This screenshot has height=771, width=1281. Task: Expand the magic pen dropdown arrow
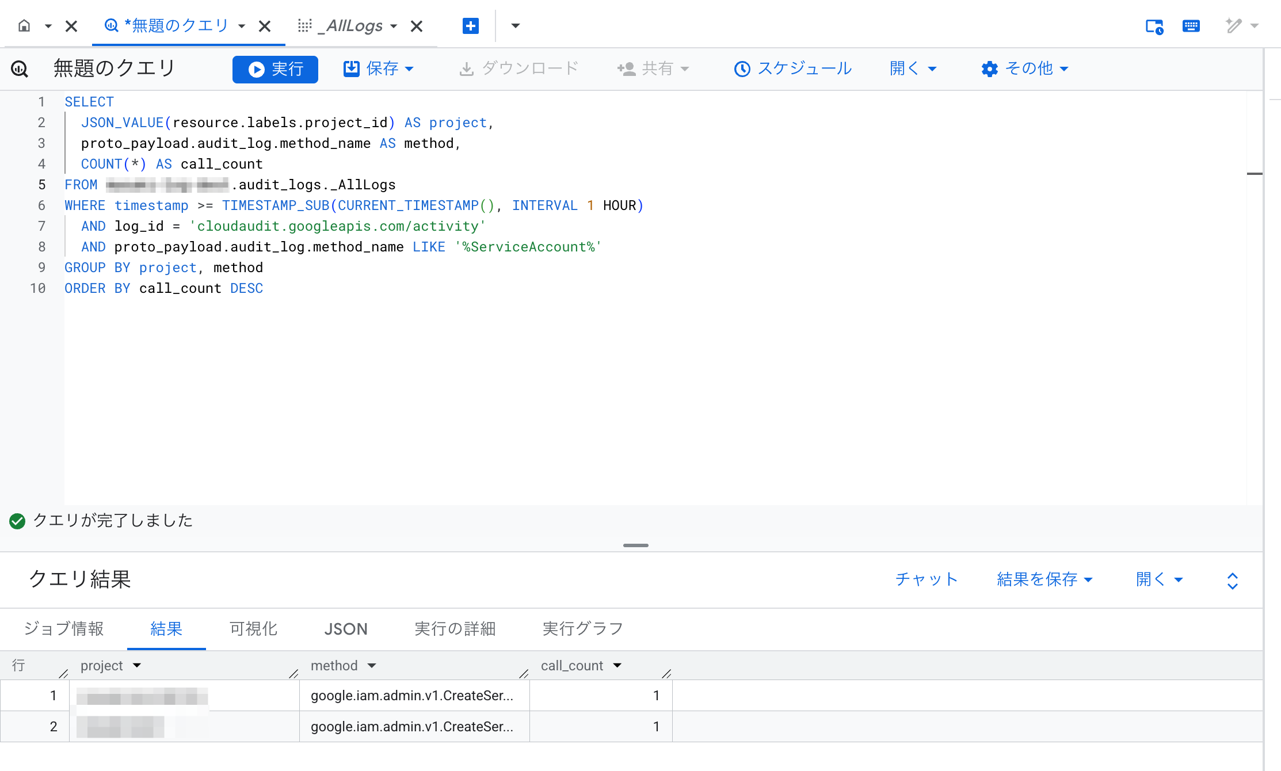[1255, 26]
